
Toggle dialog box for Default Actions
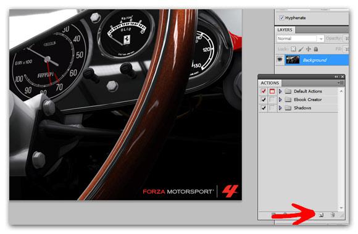click(x=272, y=91)
